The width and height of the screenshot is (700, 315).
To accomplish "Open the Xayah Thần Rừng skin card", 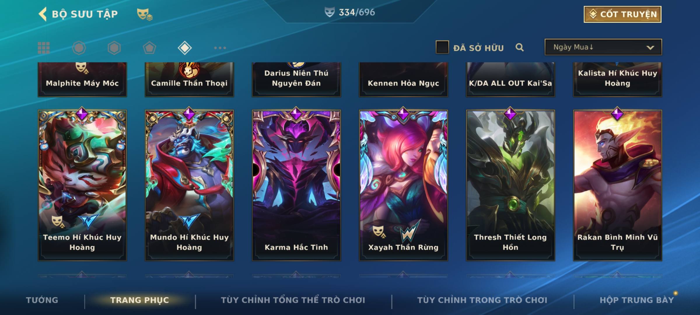I will coord(403,185).
